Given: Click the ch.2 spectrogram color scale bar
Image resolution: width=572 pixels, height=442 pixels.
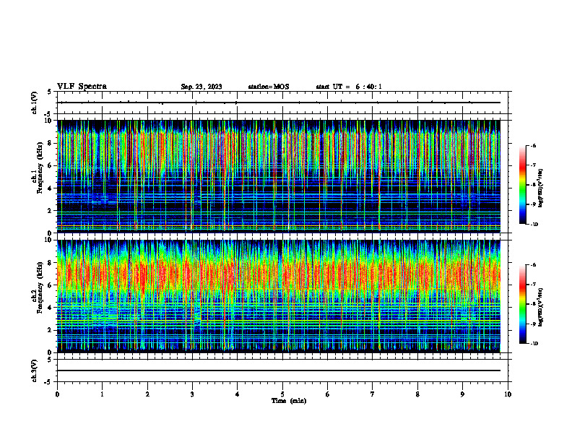Looking at the screenshot, I should coord(522,304).
